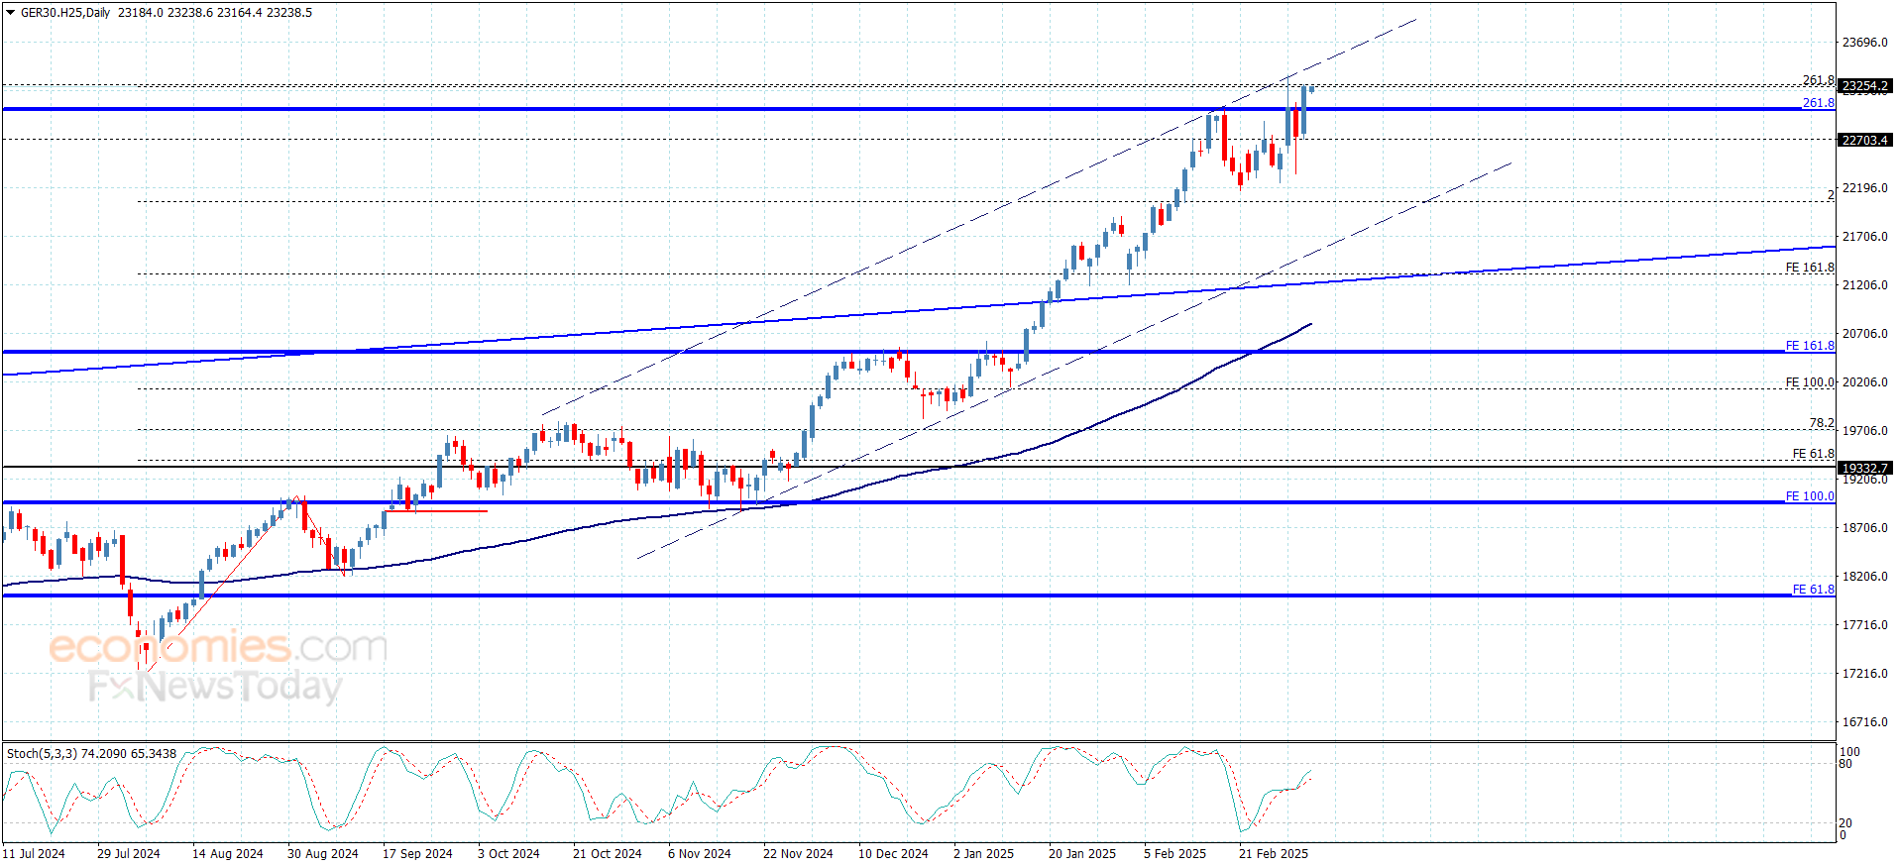Click the GER30.H25,Daily chart title text
1899x866 pixels.
(x=65, y=13)
